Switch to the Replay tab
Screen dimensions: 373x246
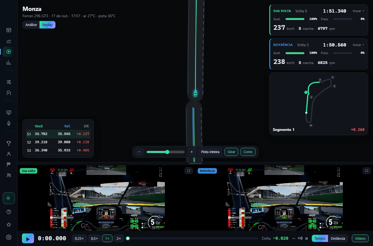pyautogui.click(x=47, y=25)
